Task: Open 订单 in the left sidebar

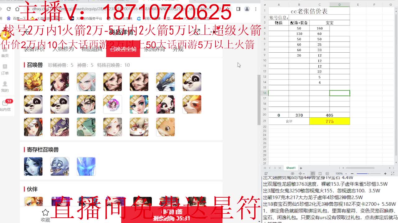Action: 5,69
